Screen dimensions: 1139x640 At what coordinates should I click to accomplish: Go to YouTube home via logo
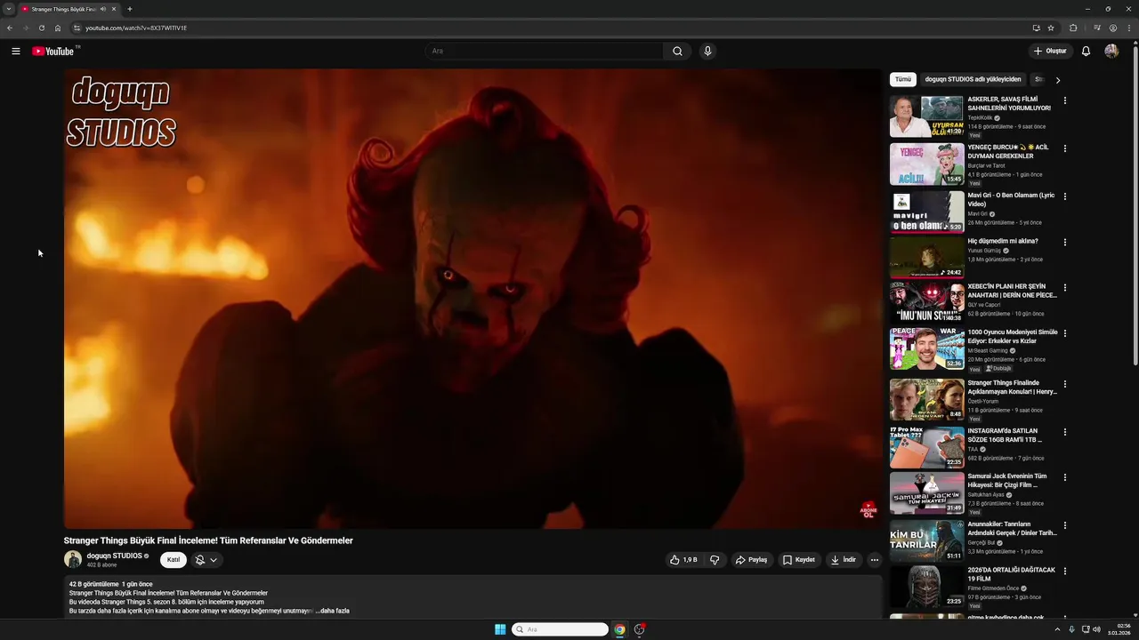(x=53, y=51)
